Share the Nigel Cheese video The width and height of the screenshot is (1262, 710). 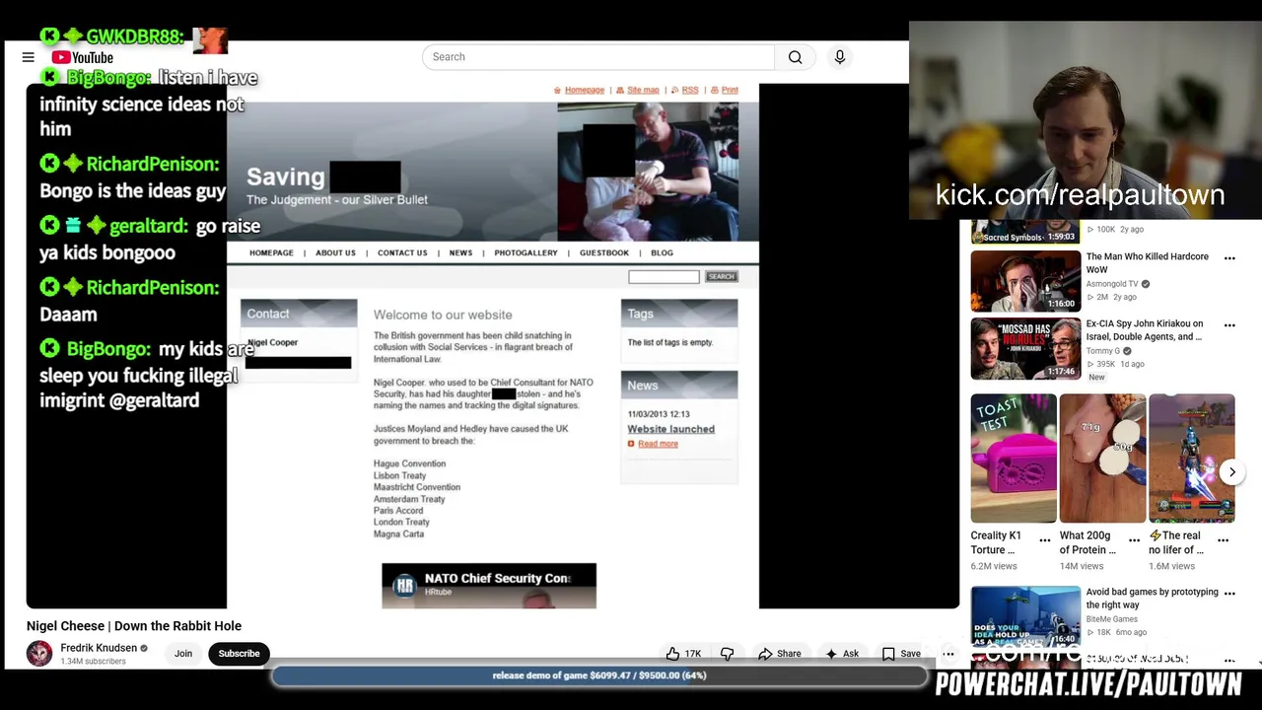[779, 654]
